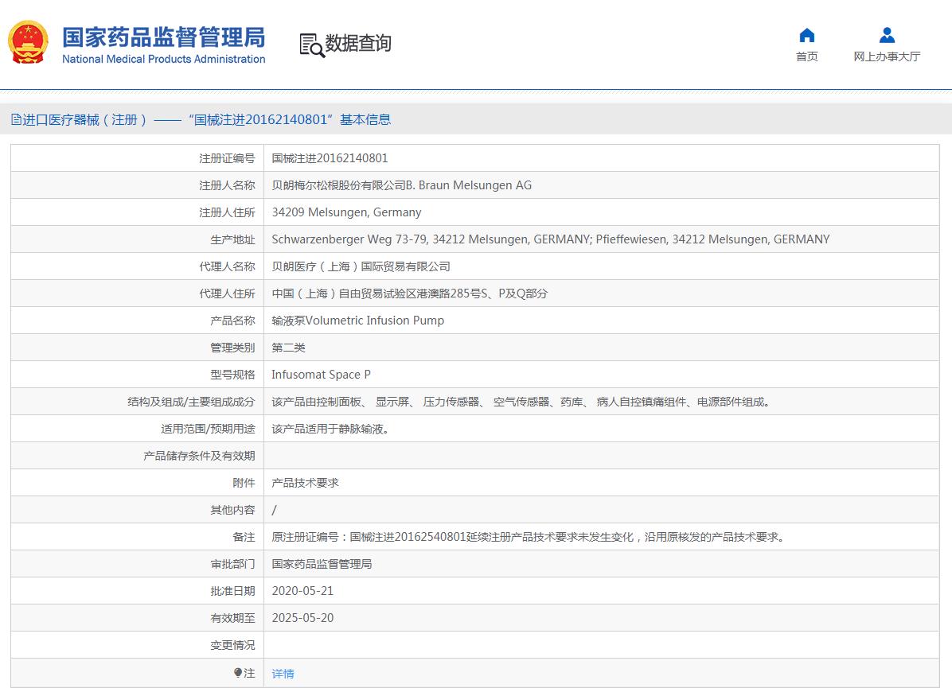
Task: Go to 首页 link text
Action: click(807, 56)
